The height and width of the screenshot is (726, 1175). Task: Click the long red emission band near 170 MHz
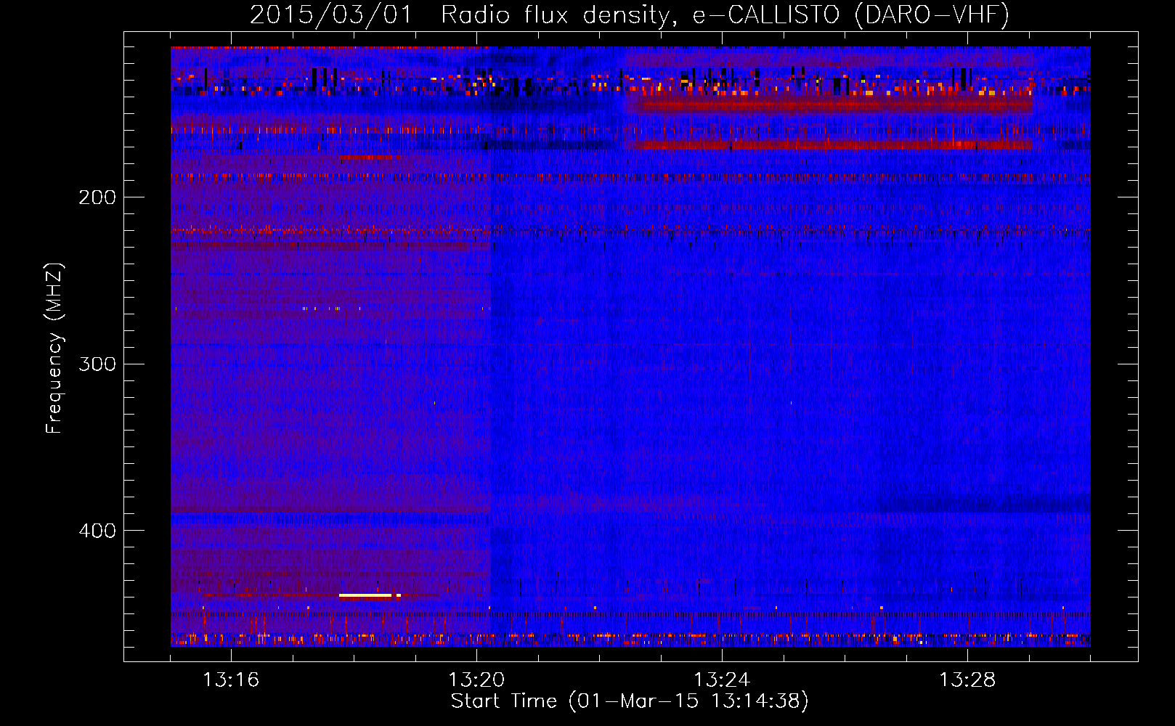coord(832,145)
